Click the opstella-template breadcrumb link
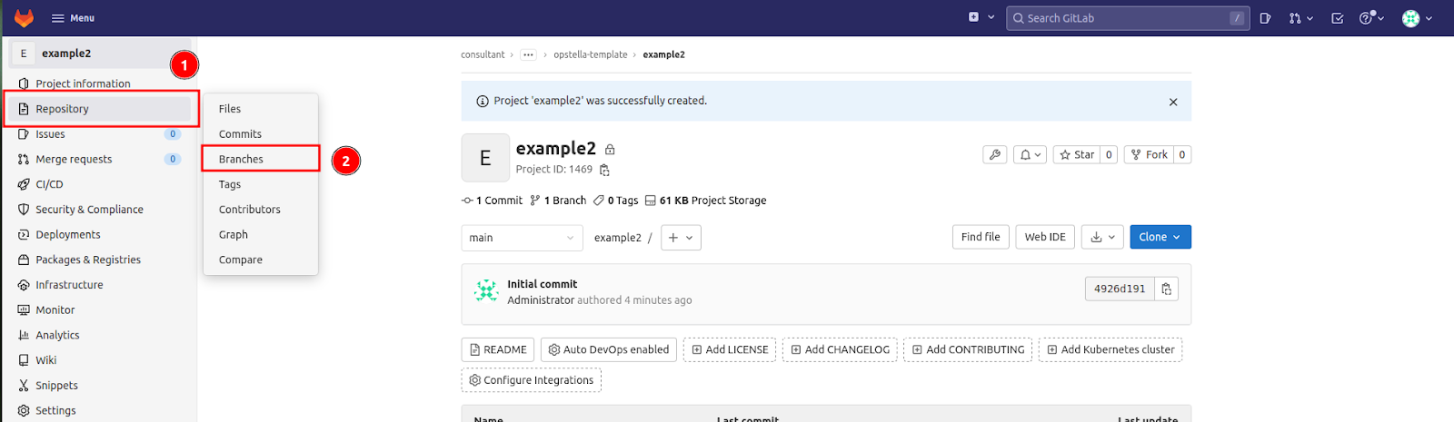This screenshot has width=1454, height=422. click(x=591, y=54)
